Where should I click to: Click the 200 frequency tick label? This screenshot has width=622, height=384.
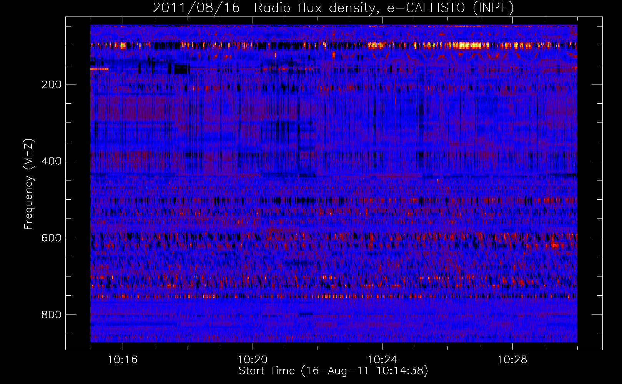[x=51, y=84]
